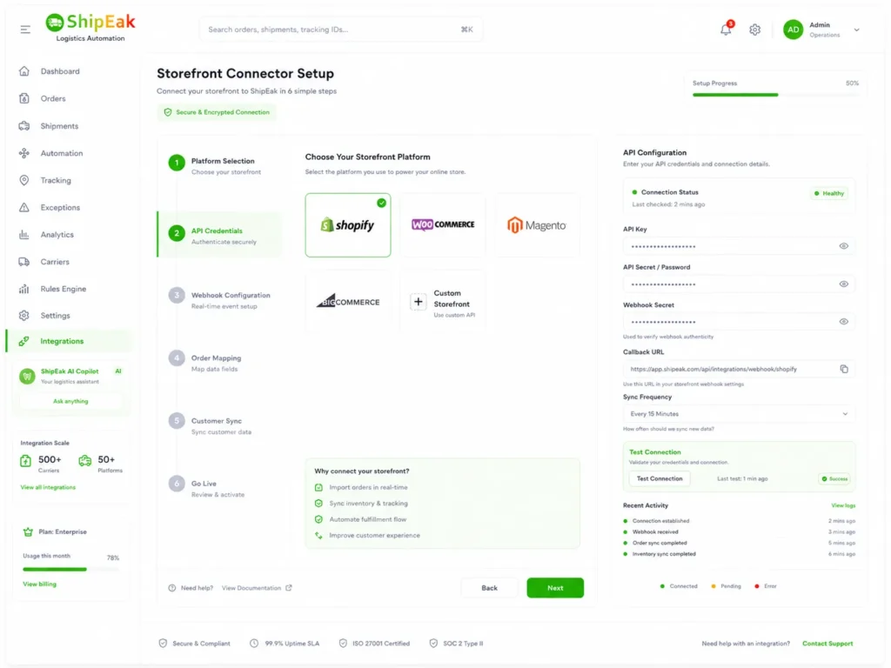The width and height of the screenshot is (891, 668).
Task: Expand the Admin account dropdown chevron
Action: point(856,30)
